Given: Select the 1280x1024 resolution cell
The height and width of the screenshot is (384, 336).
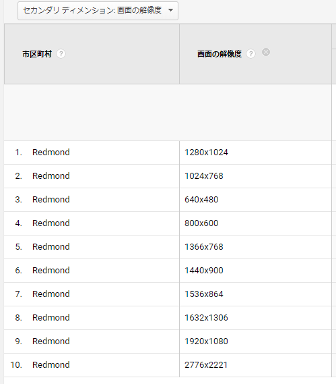Looking at the screenshot, I should tap(255, 153).
